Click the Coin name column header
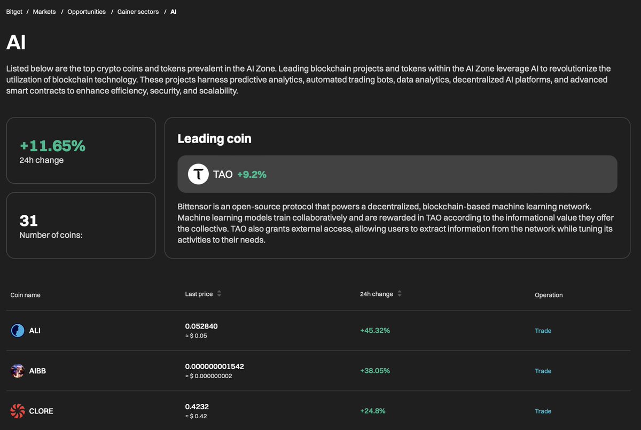The width and height of the screenshot is (641, 430). [26, 295]
